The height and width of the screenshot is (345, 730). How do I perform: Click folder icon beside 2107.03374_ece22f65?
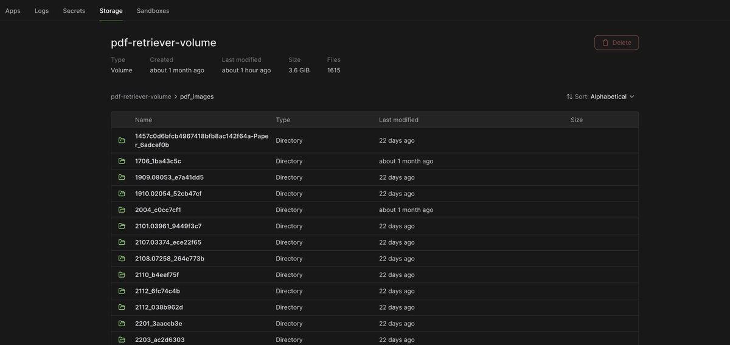click(x=122, y=242)
